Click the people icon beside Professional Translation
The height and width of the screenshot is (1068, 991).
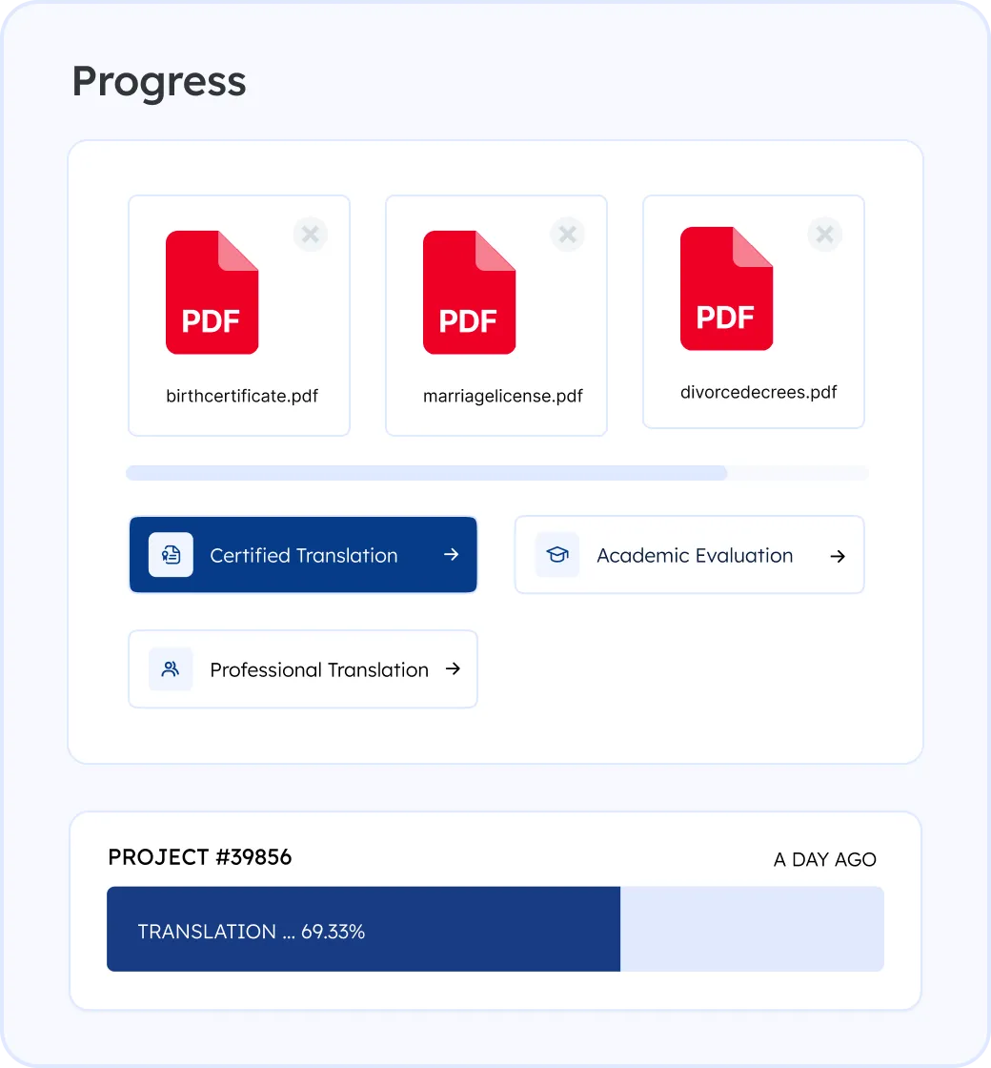(x=170, y=668)
